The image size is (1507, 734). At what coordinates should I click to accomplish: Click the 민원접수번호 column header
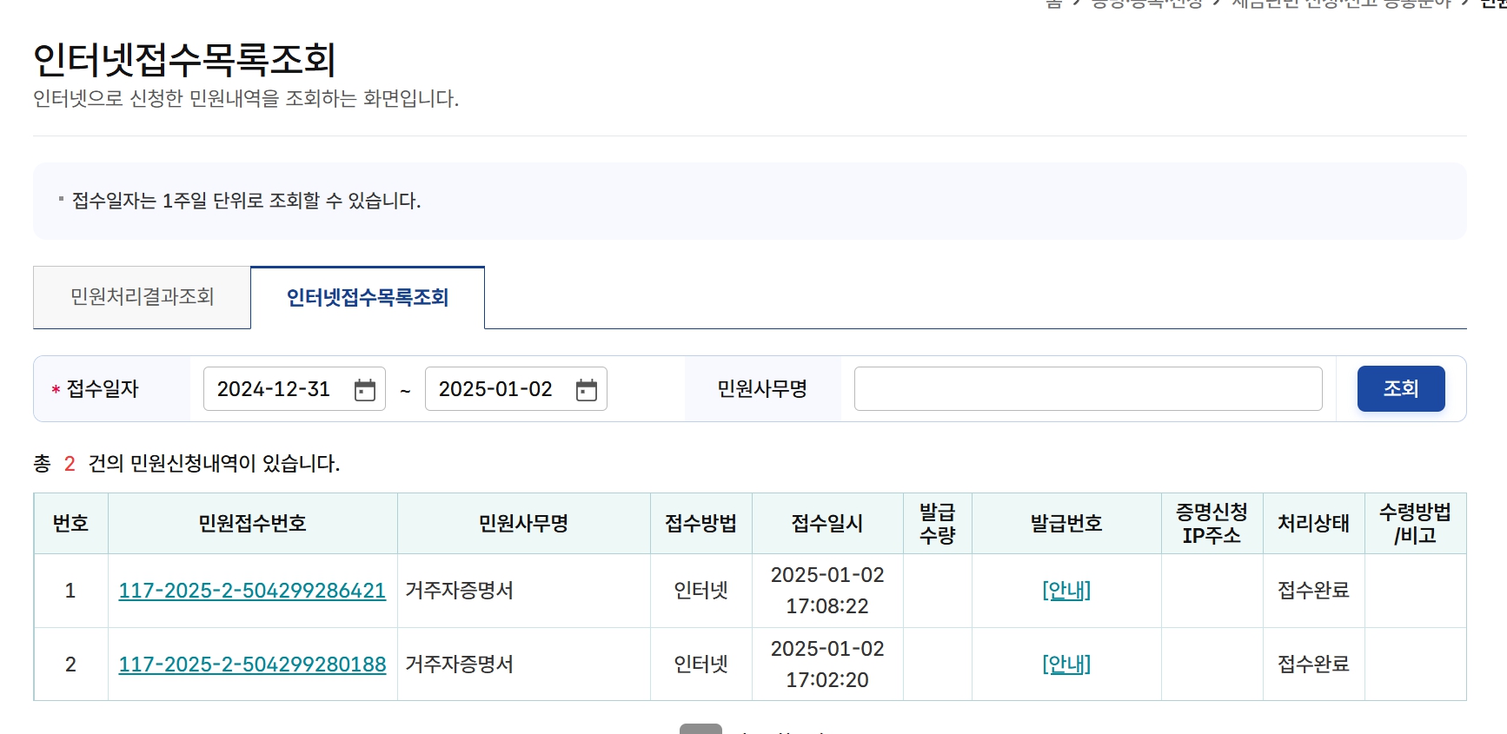(x=251, y=523)
